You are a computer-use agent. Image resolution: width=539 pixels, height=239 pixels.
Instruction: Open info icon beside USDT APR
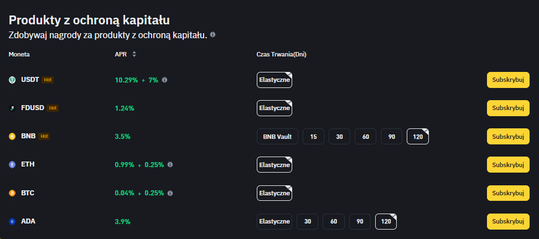pos(164,80)
